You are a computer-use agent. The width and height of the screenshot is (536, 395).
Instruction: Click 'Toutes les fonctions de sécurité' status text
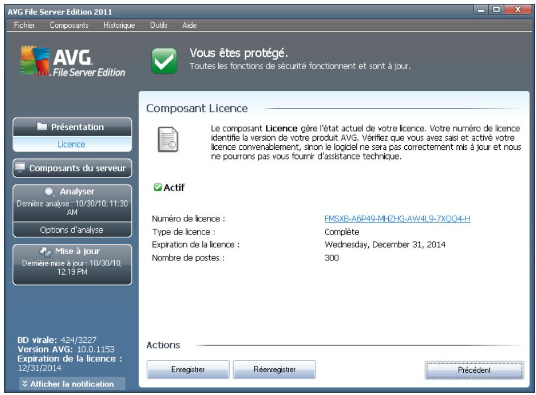[300, 66]
